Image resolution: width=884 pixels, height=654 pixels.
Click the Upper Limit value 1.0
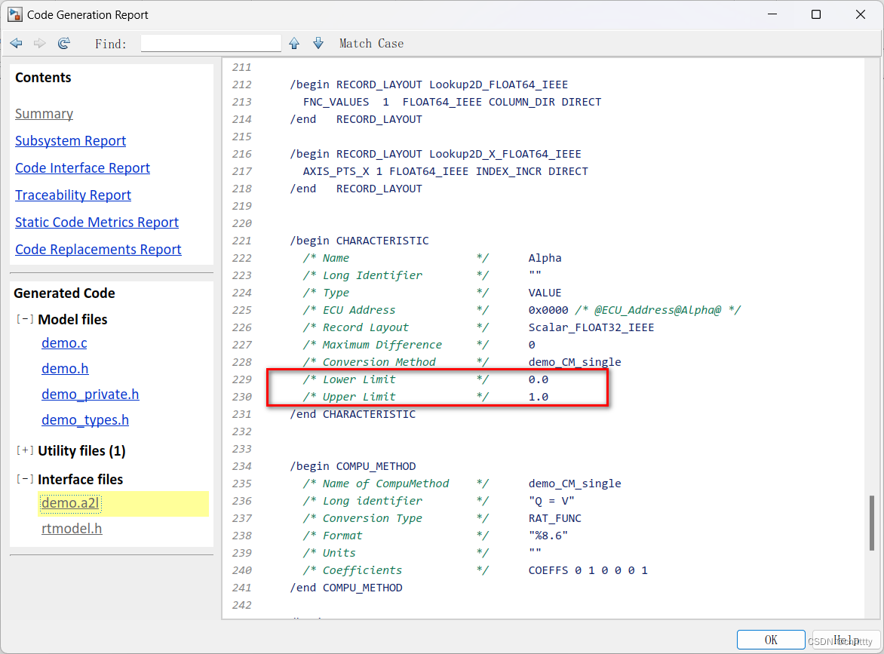point(539,397)
